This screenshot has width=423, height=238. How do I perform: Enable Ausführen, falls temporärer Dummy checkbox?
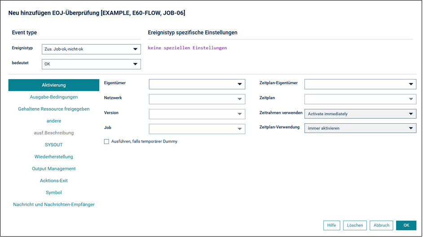(x=106, y=142)
